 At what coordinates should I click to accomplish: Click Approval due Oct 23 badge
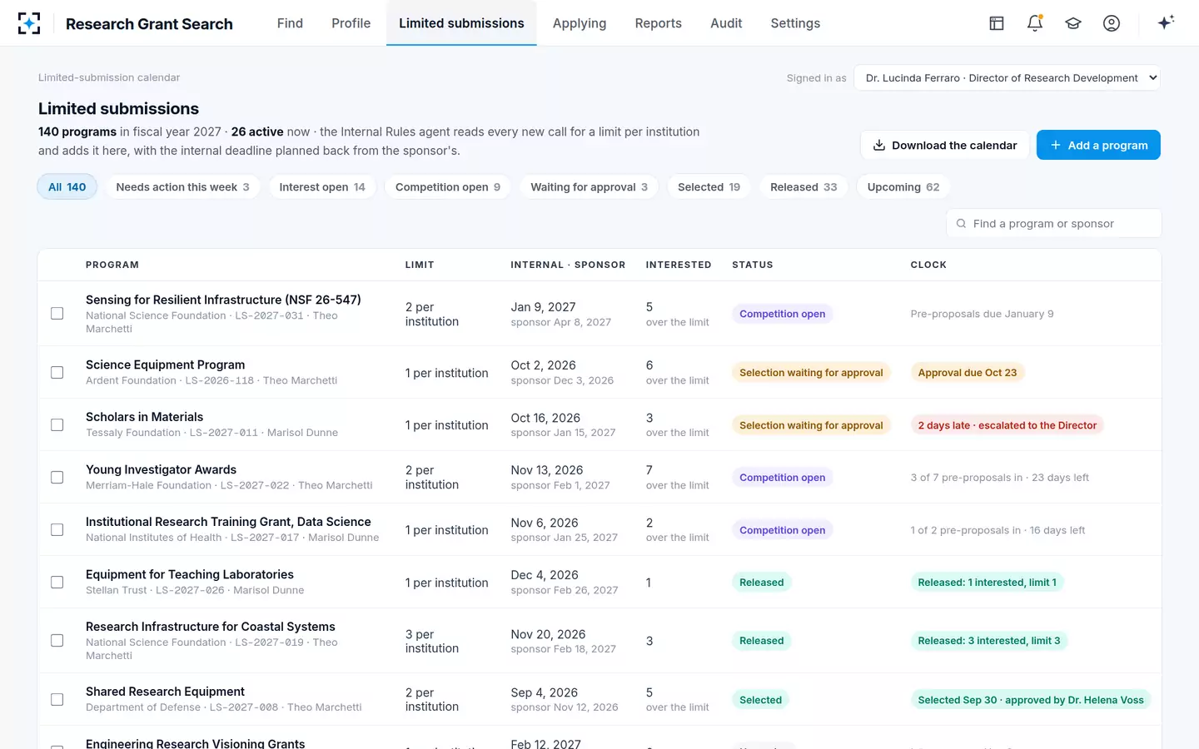(x=967, y=373)
